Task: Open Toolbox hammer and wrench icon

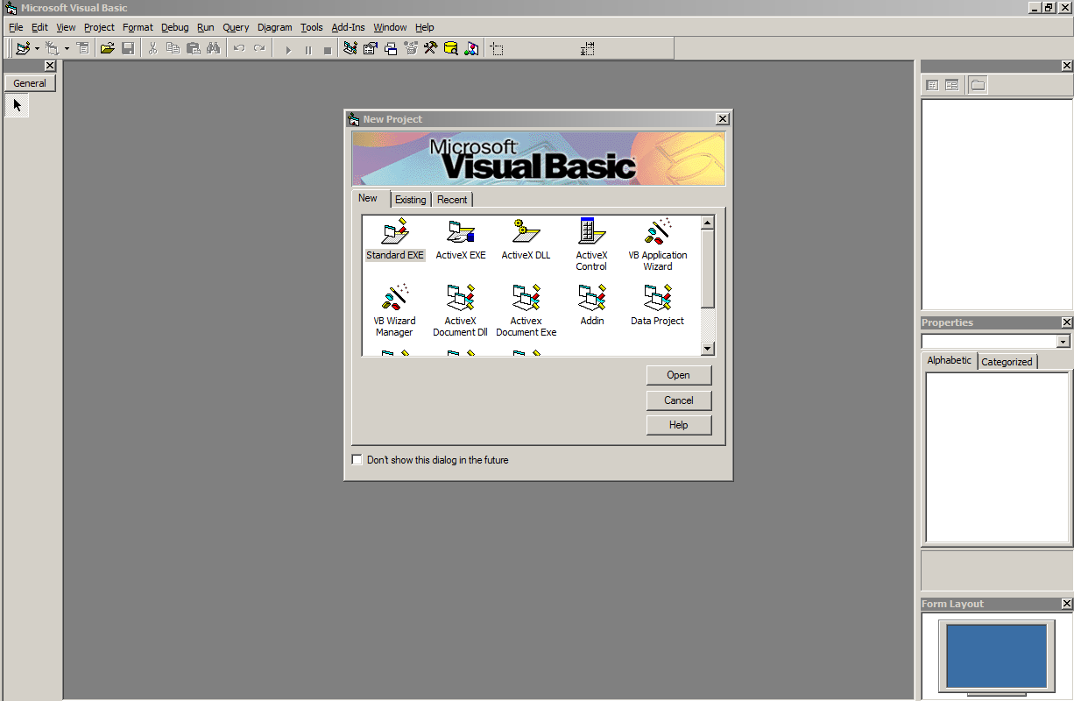Action: tap(430, 49)
